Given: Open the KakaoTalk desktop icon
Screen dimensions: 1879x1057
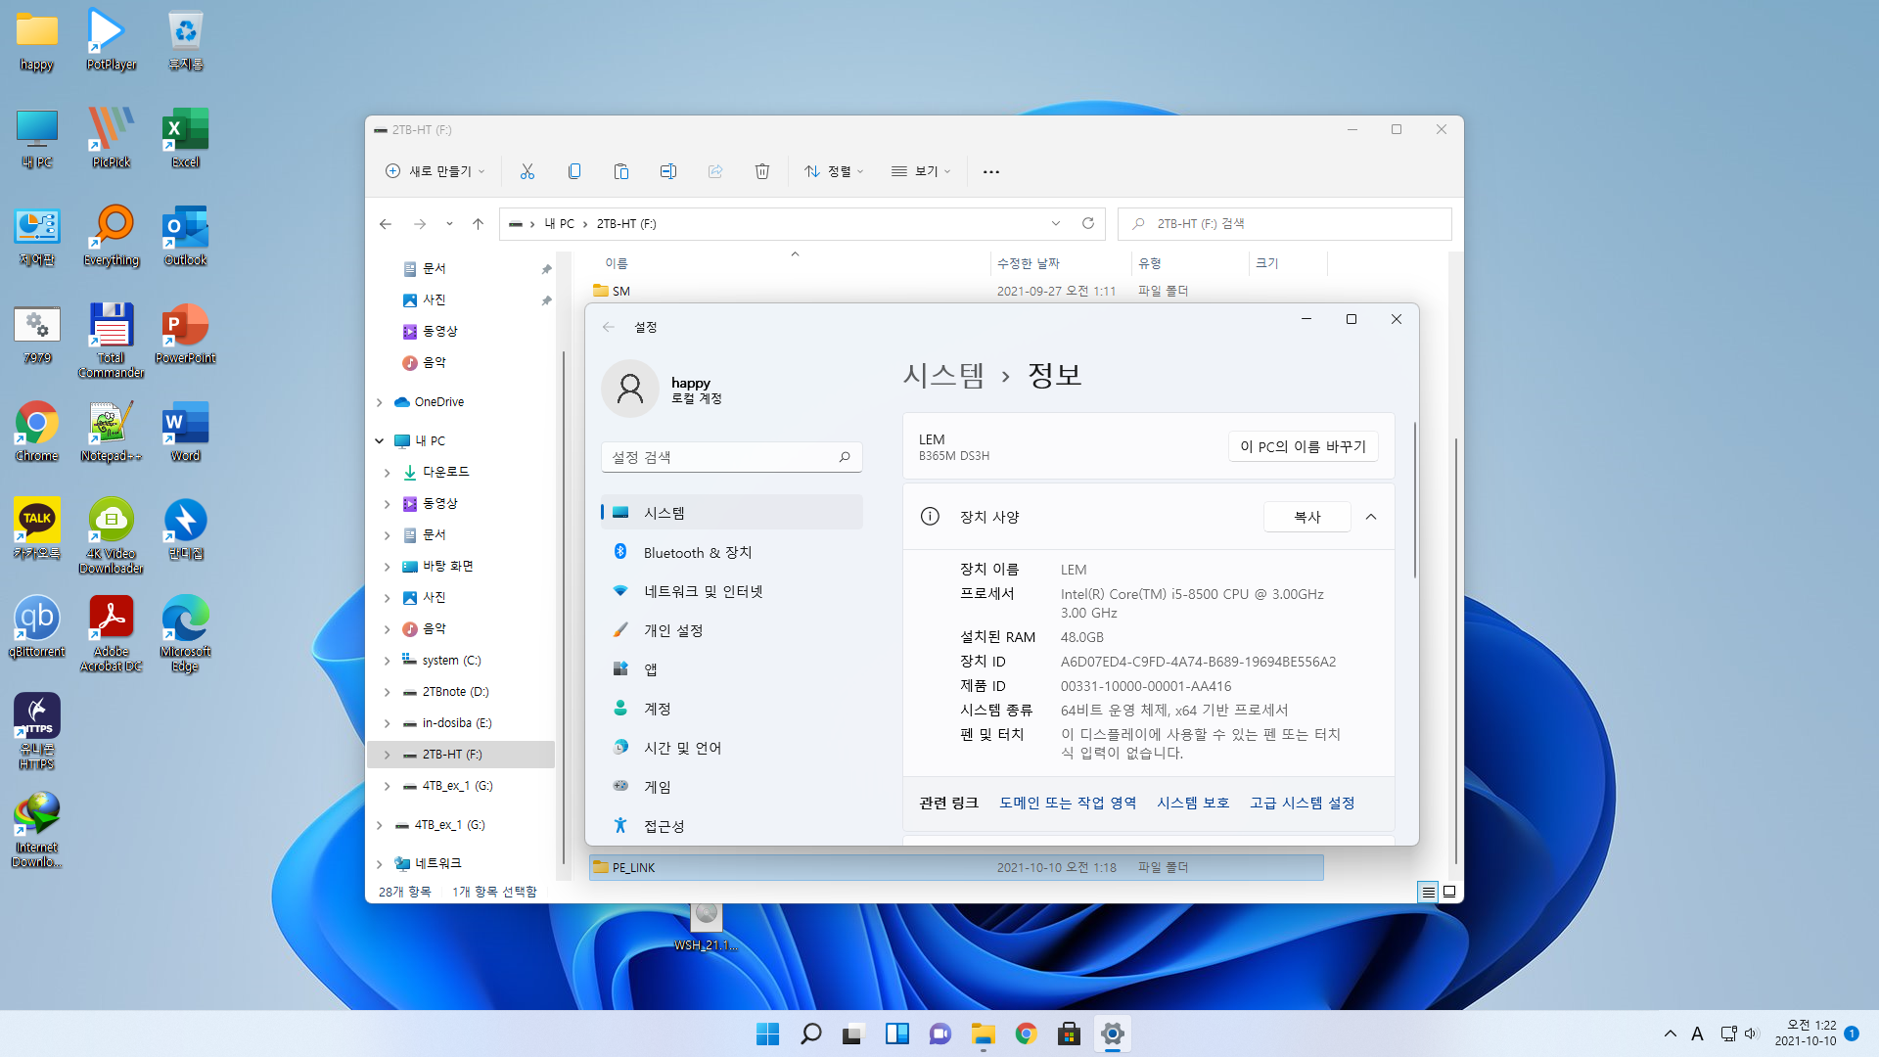Looking at the screenshot, I should point(36,529).
